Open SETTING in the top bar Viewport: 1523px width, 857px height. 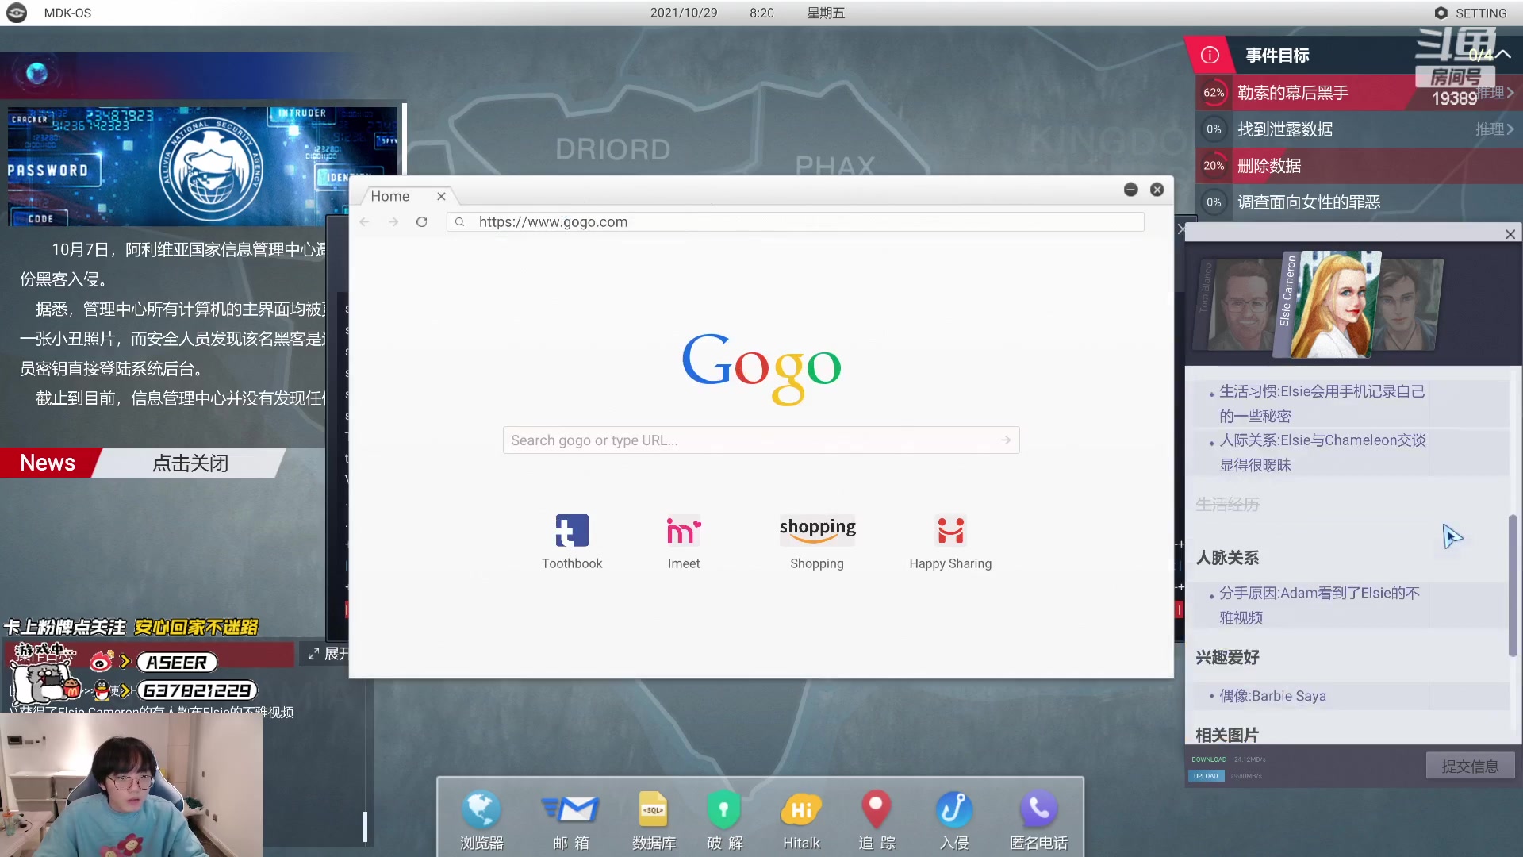pos(1470,13)
